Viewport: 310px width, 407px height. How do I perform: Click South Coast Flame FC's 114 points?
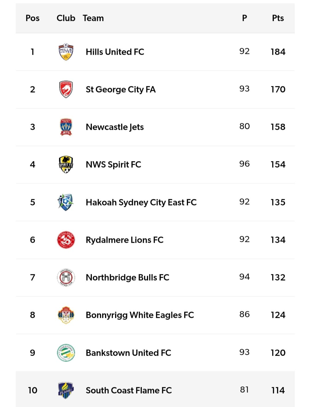pos(278,390)
